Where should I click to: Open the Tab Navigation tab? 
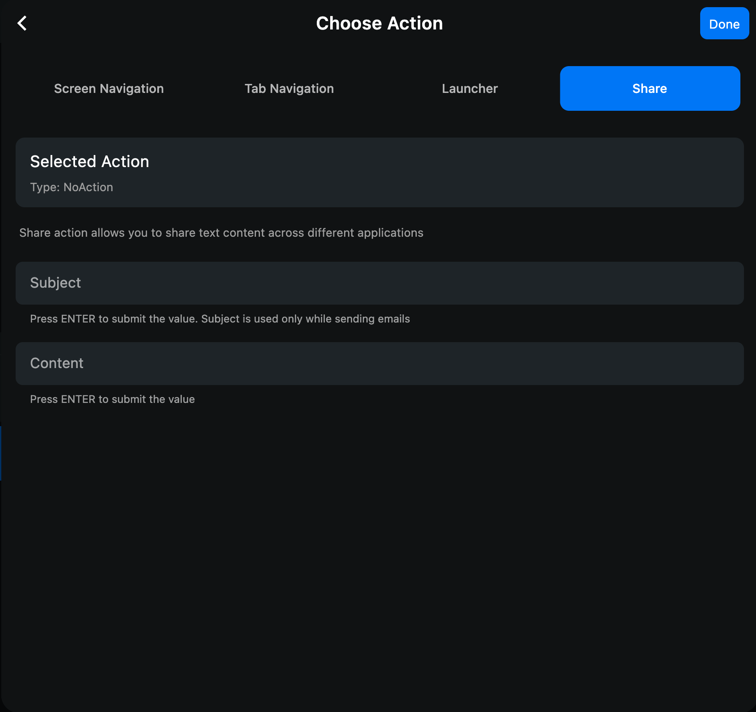[x=289, y=88]
